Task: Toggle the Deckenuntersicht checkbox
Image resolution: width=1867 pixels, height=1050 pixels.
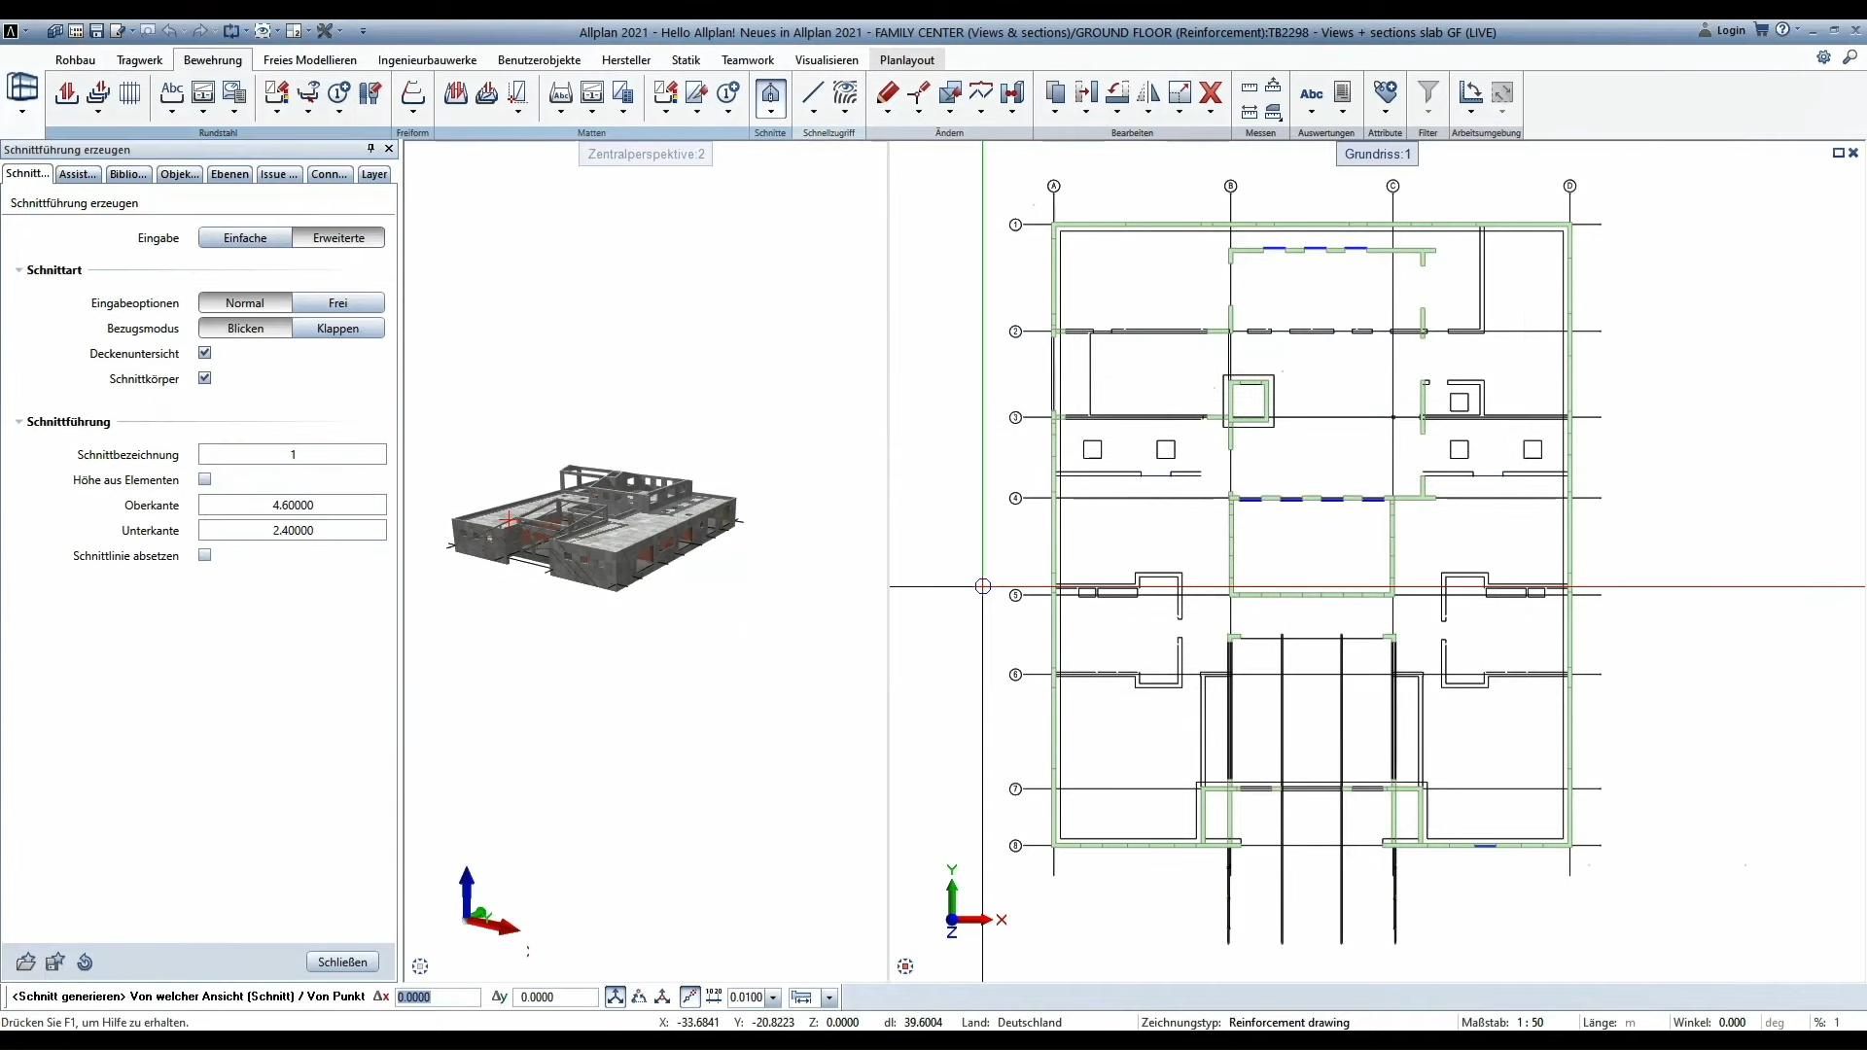Action: point(205,353)
